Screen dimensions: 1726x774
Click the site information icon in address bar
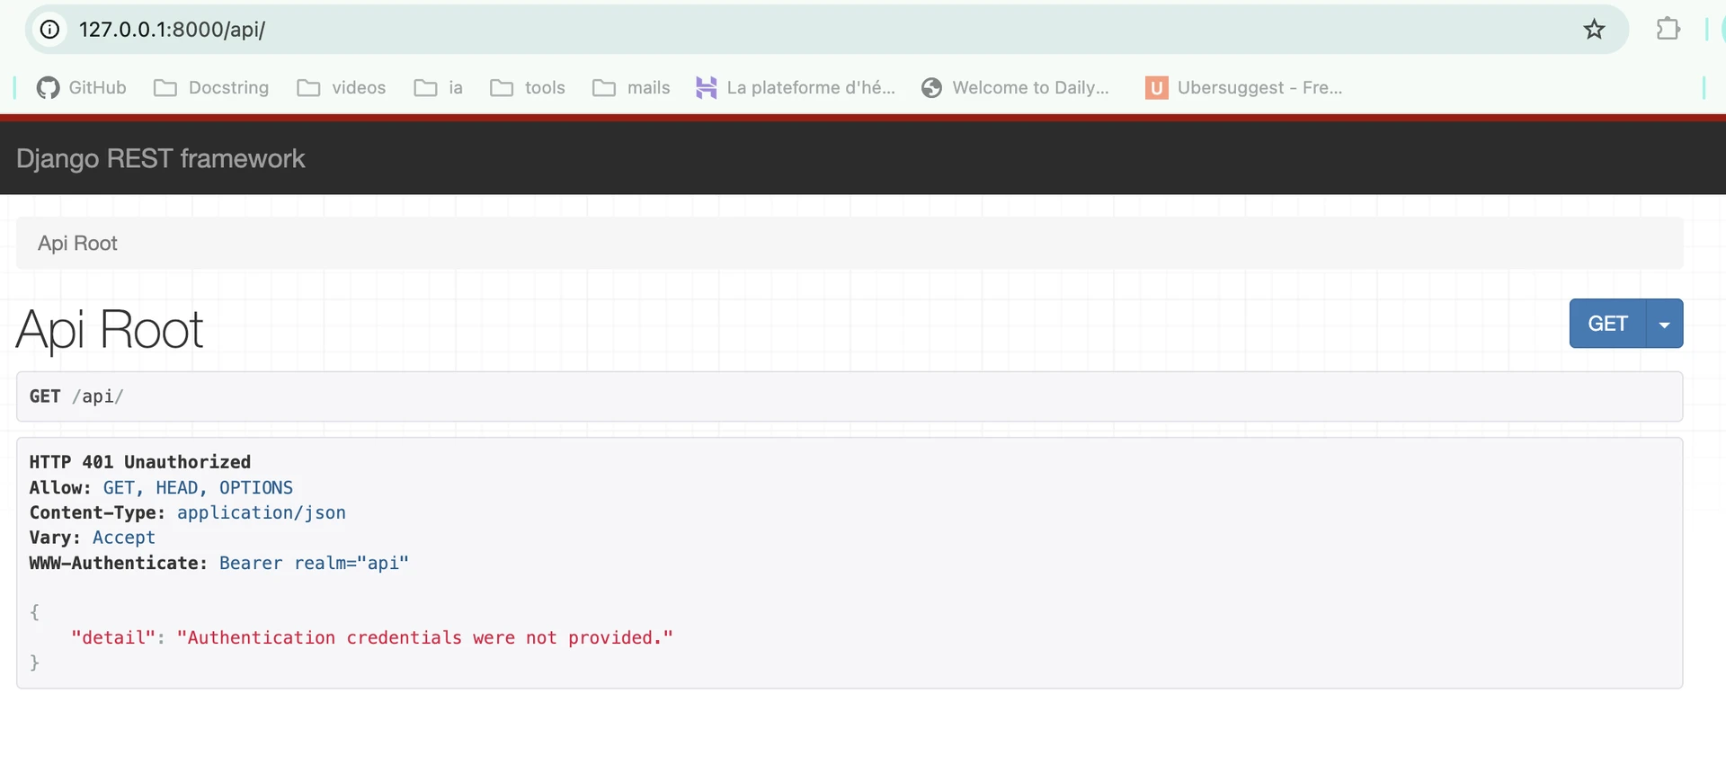pyautogui.click(x=50, y=30)
